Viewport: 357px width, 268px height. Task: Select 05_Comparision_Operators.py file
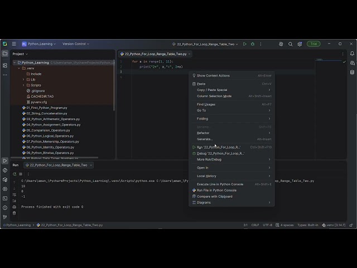(x=48, y=130)
